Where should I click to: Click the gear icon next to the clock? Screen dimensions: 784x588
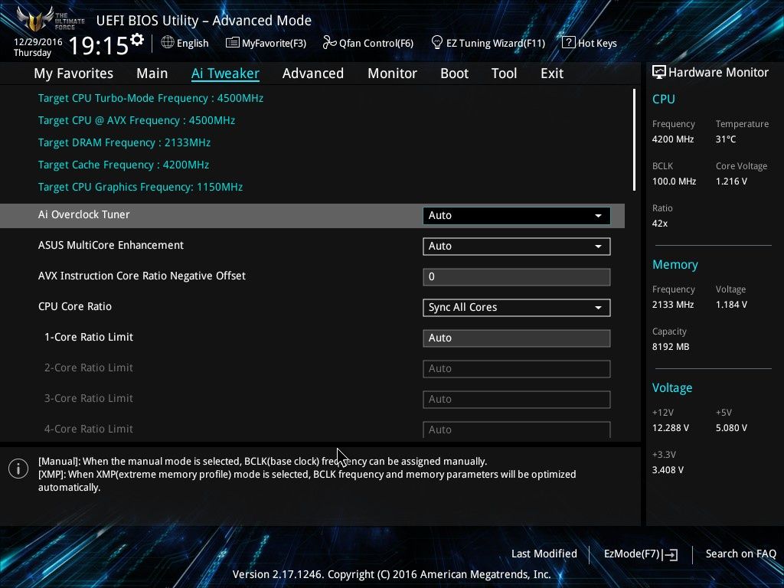coord(136,40)
